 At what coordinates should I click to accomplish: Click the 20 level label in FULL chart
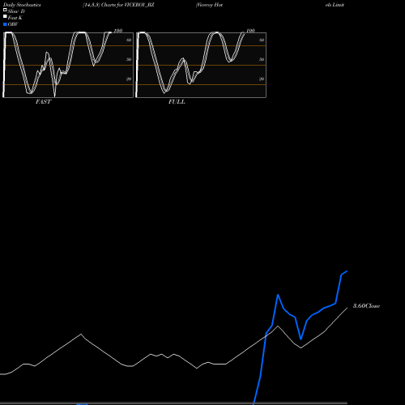(262, 79)
